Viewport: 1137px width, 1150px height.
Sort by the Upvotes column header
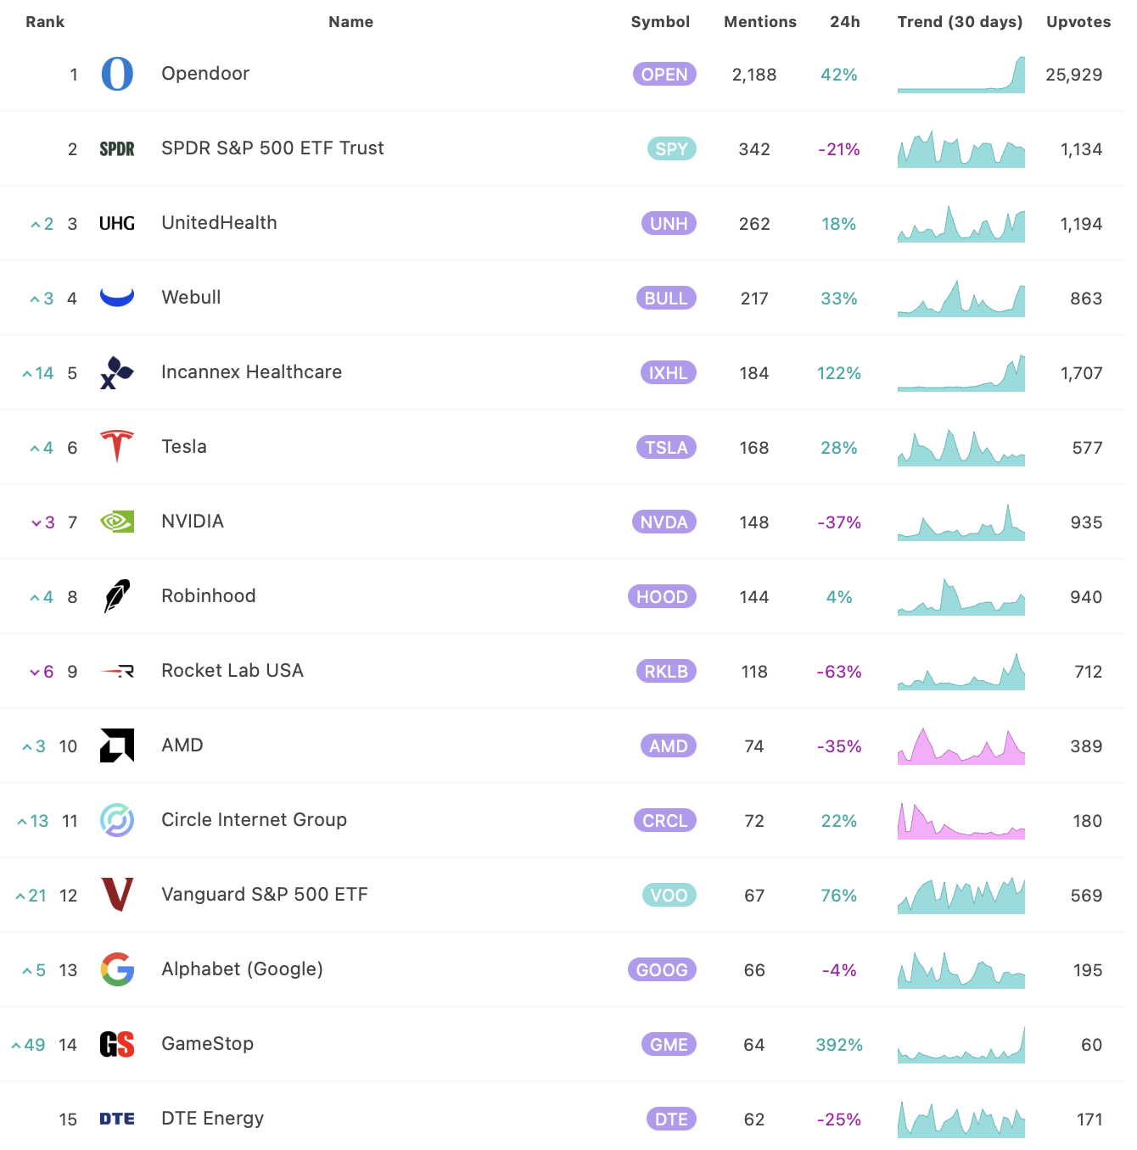pos(1078,22)
